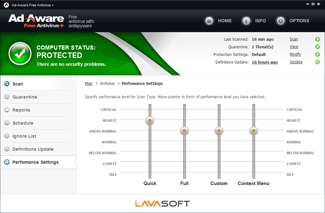Click the large green protected checkmark badge
The height and width of the screenshot is (213, 325).
coord(20,53)
